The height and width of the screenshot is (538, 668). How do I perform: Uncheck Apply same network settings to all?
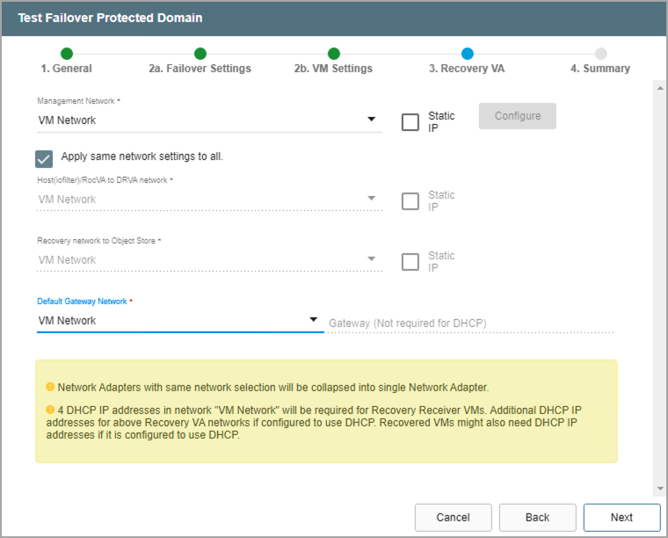pyautogui.click(x=44, y=158)
